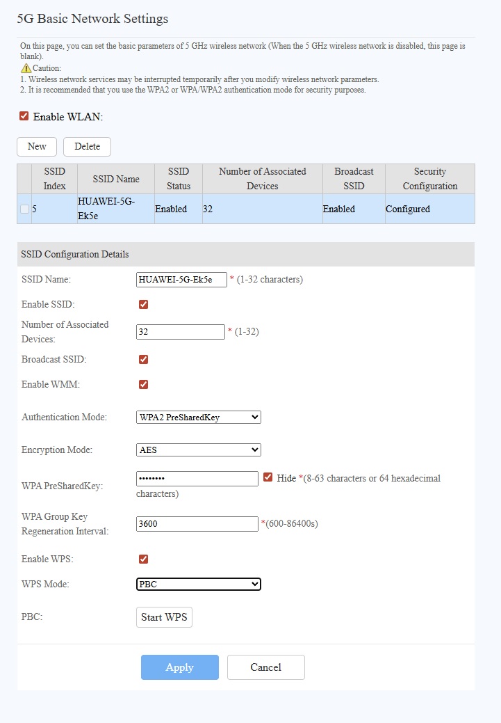The height and width of the screenshot is (723, 501).
Task: Uncheck Hide to reveal the preshared key
Action: click(x=268, y=478)
